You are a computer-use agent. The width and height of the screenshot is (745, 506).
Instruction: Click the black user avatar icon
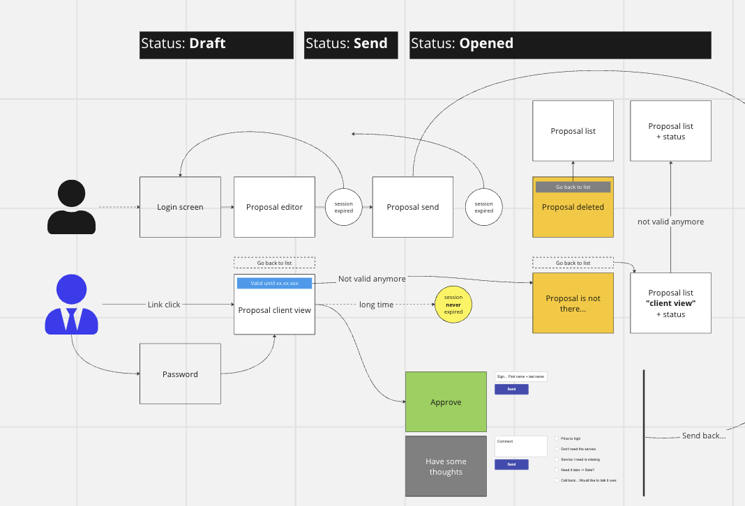[x=71, y=207]
